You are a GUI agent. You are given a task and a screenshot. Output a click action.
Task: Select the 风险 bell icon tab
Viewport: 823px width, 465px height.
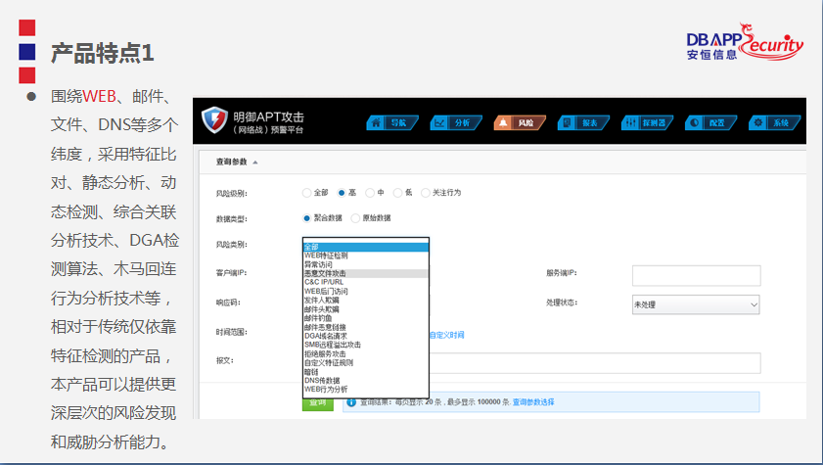tap(520, 122)
